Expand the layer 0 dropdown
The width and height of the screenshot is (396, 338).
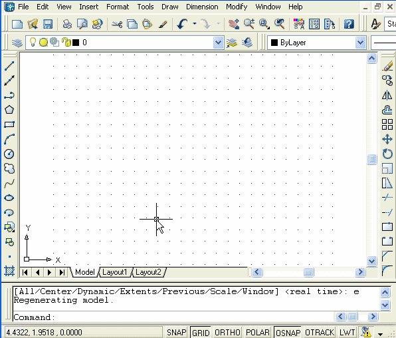[x=218, y=43]
